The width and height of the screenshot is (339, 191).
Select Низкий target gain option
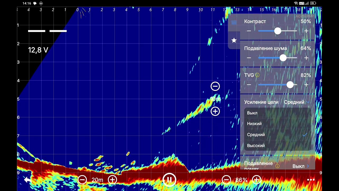click(x=278, y=124)
